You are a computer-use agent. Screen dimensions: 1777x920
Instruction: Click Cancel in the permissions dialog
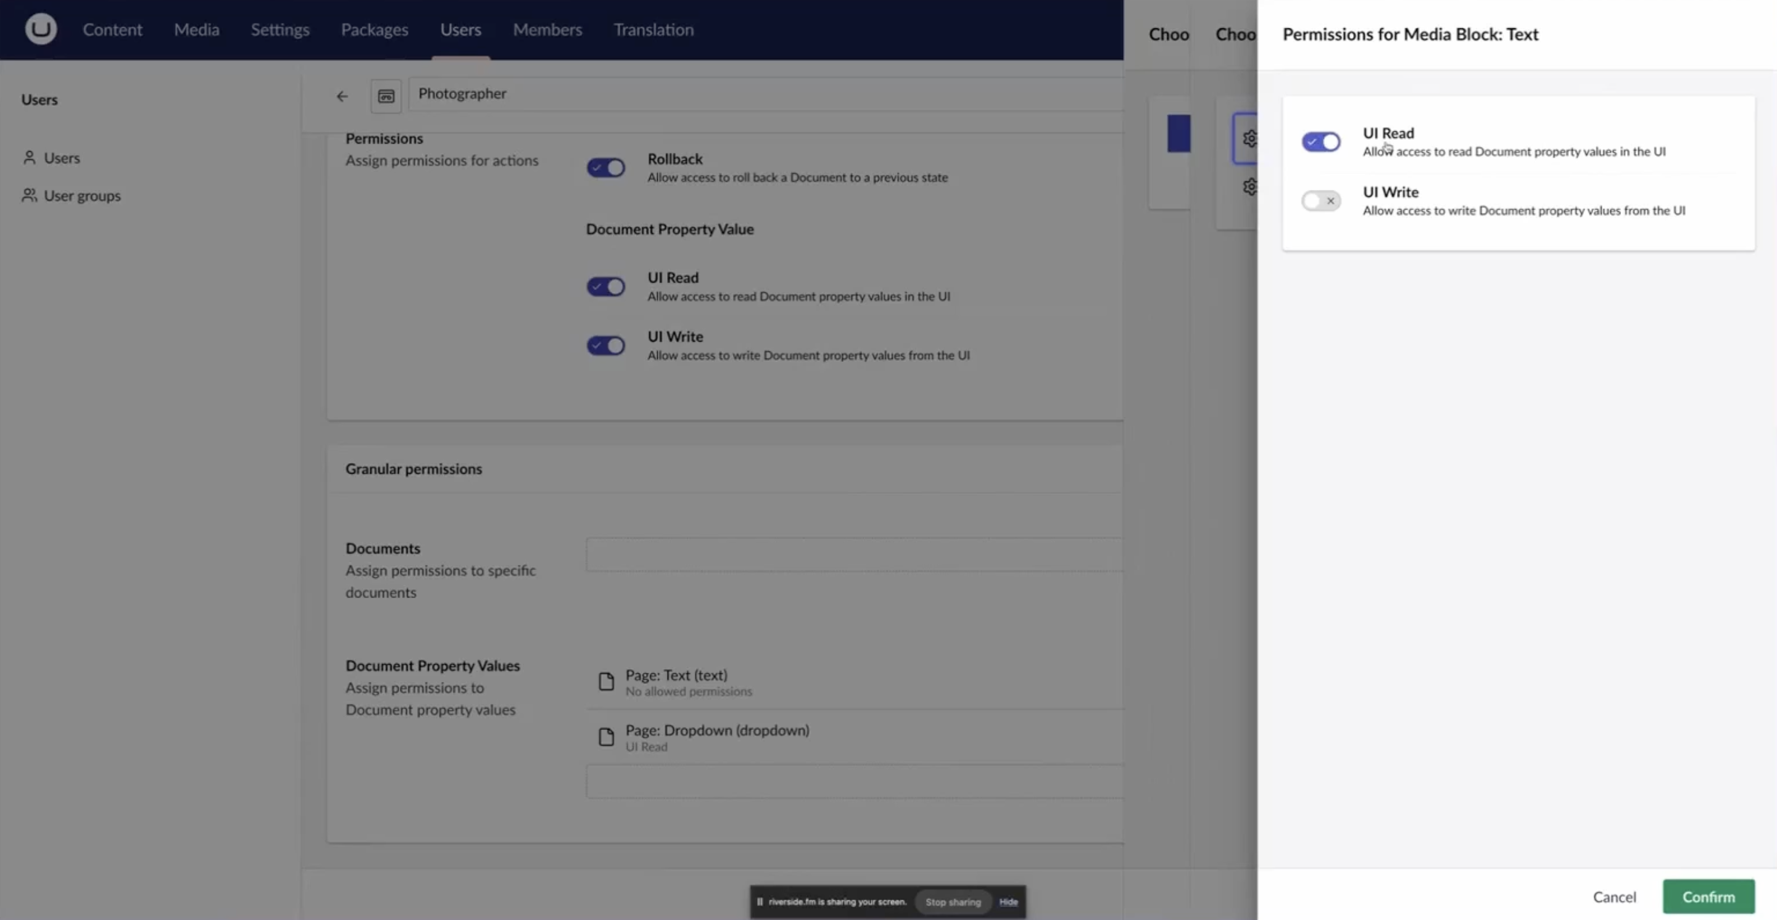[x=1614, y=896]
